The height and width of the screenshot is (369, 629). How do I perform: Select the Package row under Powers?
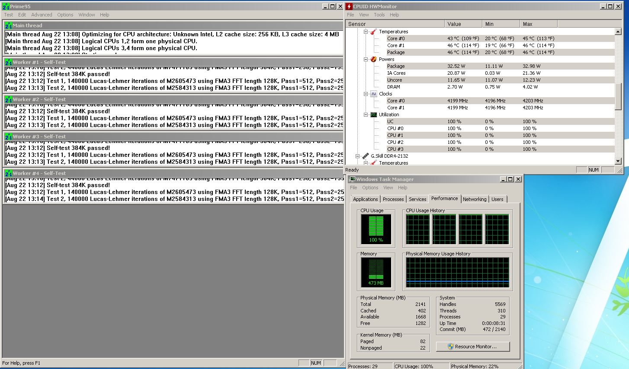click(x=500, y=66)
